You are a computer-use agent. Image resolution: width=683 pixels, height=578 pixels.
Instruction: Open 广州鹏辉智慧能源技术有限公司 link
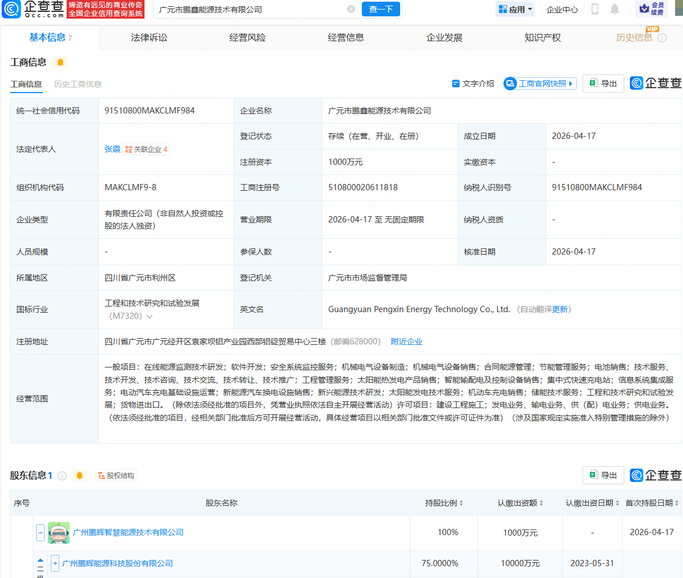pyautogui.click(x=128, y=532)
